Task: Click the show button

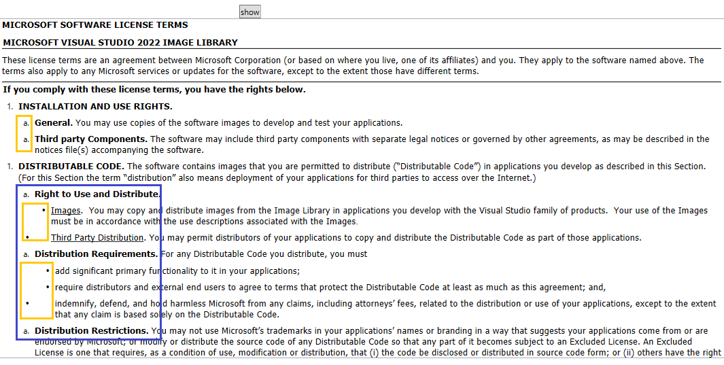Action: point(249,12)
